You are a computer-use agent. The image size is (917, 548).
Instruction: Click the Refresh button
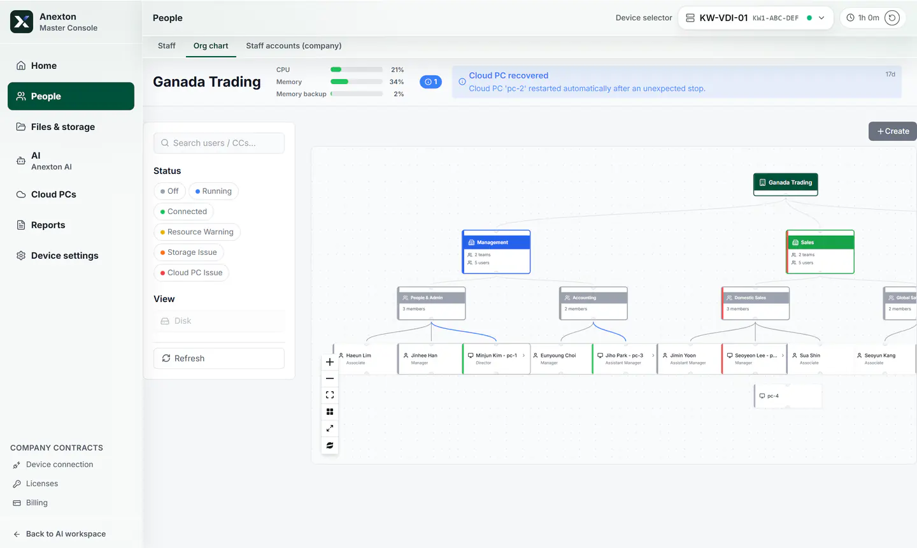[219, 358]
